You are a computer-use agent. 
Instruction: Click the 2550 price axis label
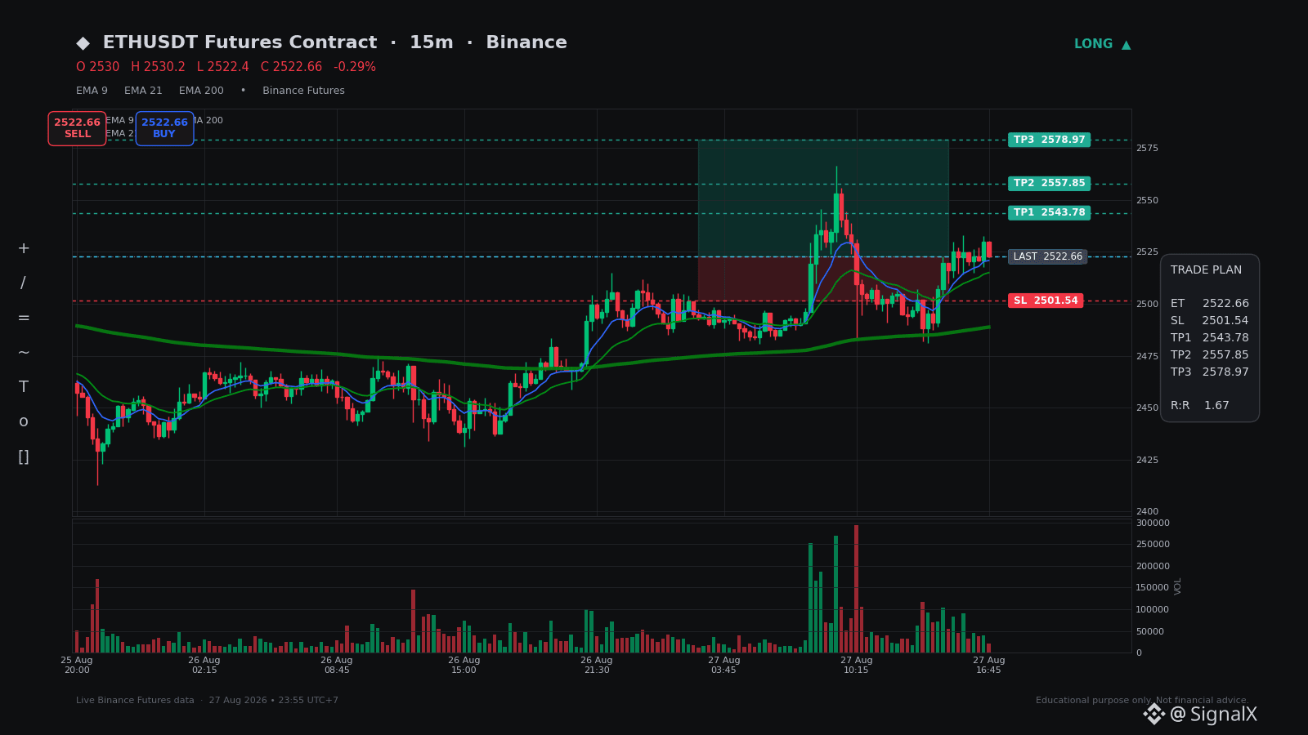point(1147,201)
